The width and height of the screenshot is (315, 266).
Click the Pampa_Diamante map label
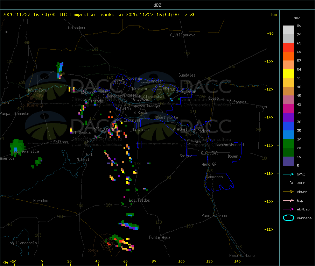15,114
